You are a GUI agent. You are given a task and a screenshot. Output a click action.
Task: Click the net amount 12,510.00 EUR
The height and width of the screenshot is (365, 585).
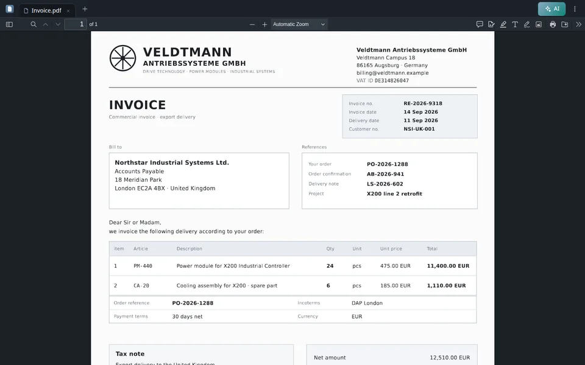coord(450,358)
